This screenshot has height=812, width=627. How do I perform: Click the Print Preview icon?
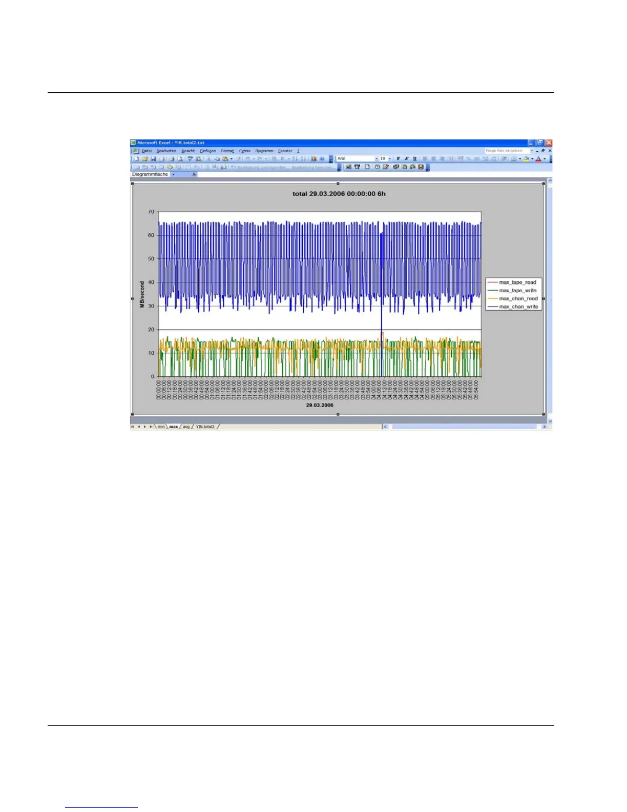point(180,159)
